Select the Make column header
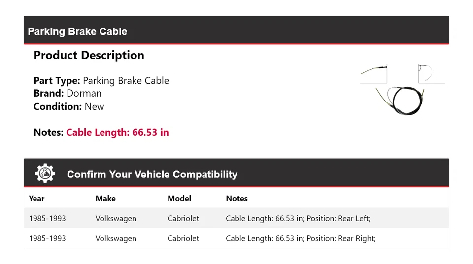 click(x=105, y=199)
